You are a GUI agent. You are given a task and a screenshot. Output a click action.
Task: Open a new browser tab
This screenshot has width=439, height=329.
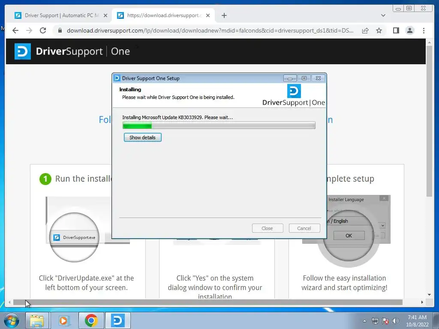224,15
